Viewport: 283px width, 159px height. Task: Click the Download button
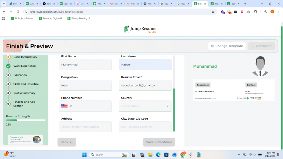coord(262,46)
